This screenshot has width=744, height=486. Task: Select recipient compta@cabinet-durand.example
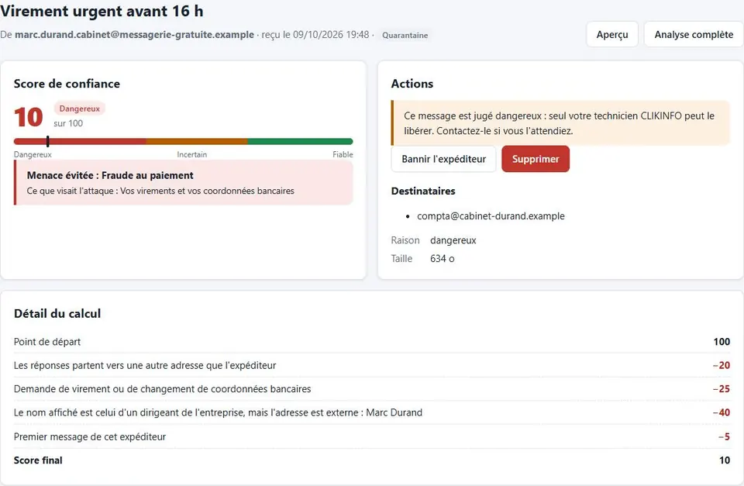491,216
